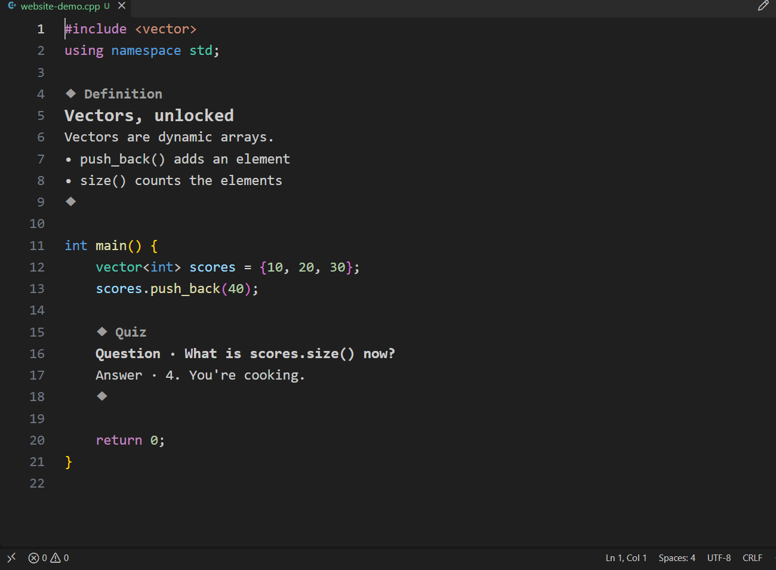The image size is (776, 570).
Task: Click the warning triangle icon in status bar
Action: pos(56,557)
